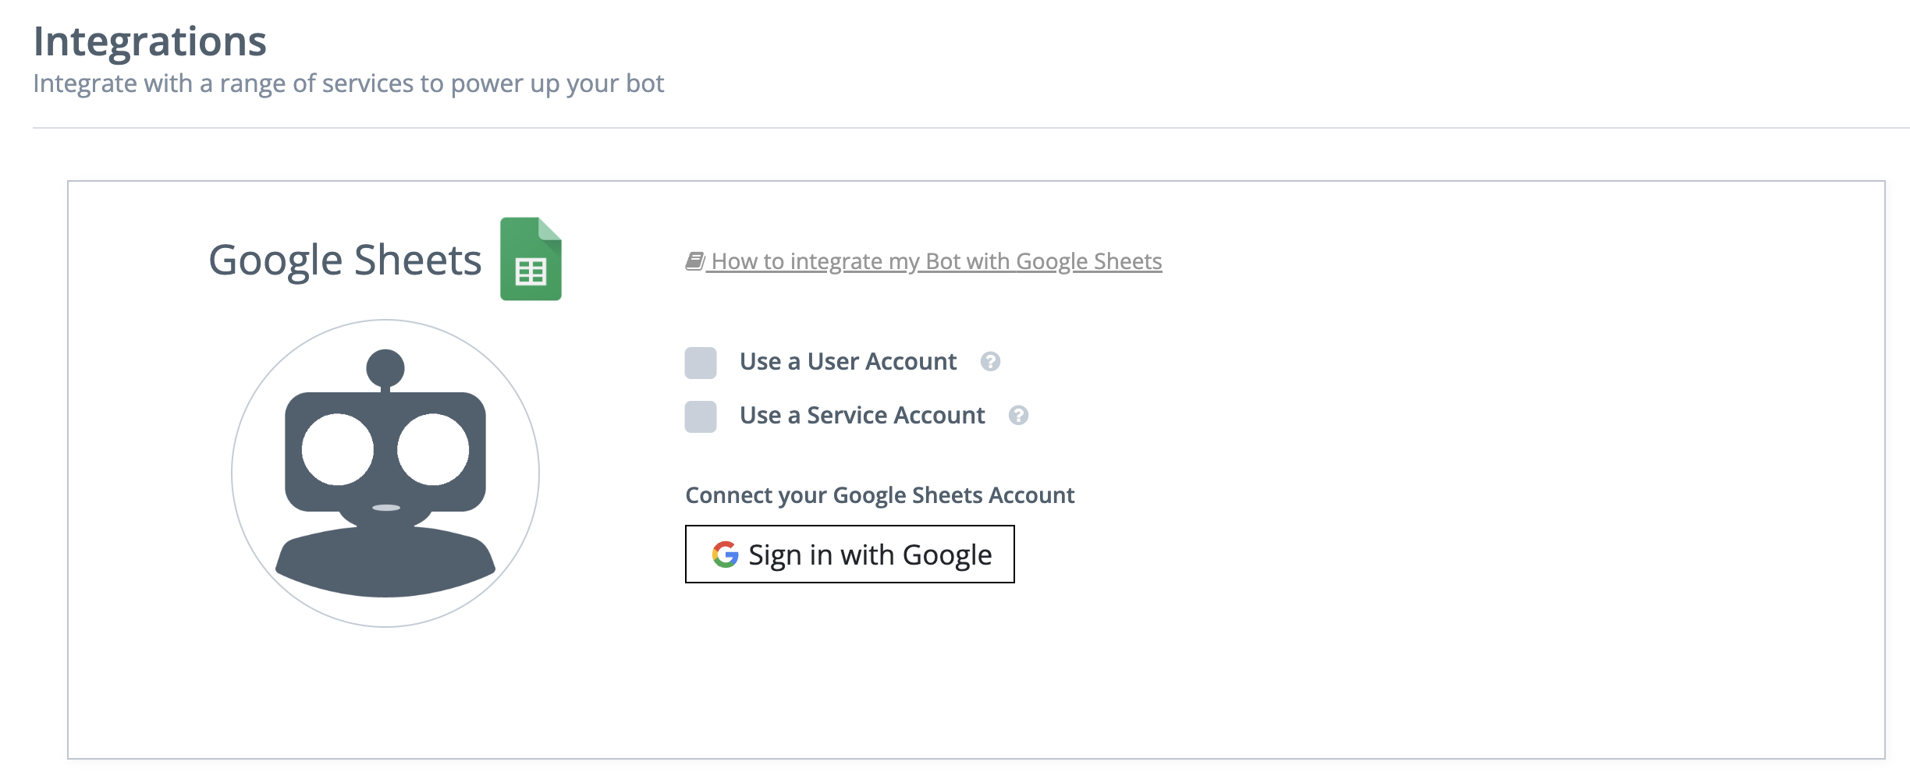
Task: Enable the Use a Service Account checkbox
Action: pyautogui.click(x=701, y=416)
